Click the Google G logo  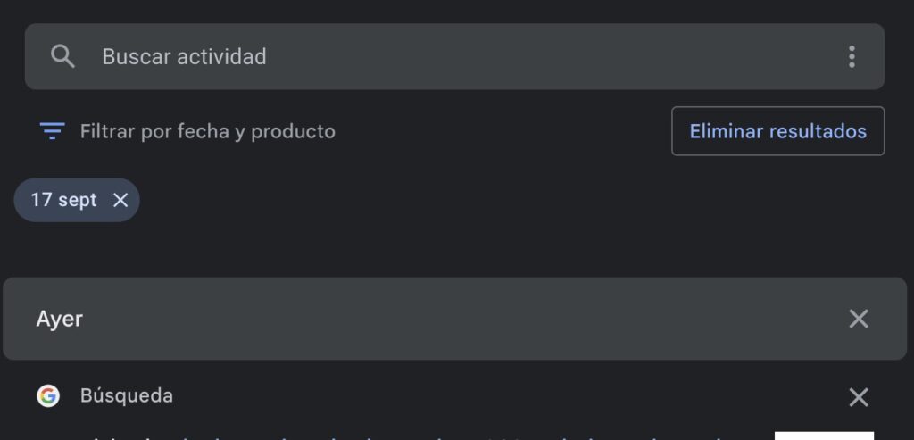[x=48, y=395]
